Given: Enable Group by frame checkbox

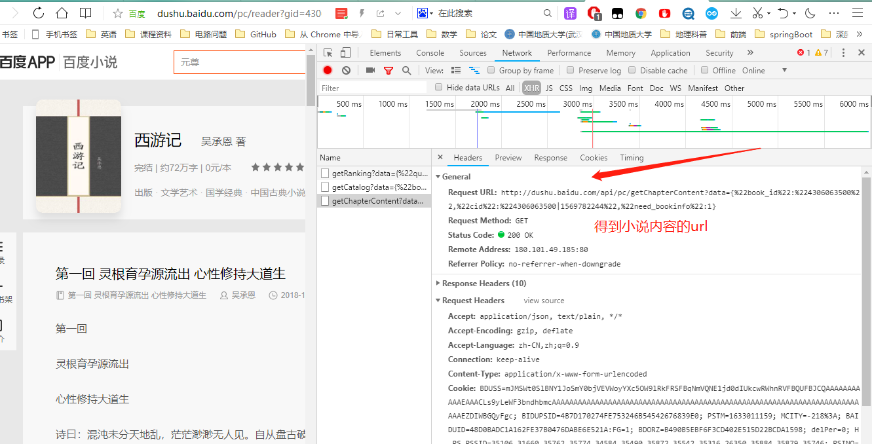Looking at the screenshot, I should pyautogui.click(x=491, y=70).
